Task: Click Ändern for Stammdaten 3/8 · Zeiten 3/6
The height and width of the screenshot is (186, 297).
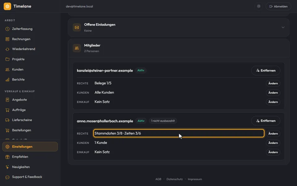Action: tap(273, 134)
